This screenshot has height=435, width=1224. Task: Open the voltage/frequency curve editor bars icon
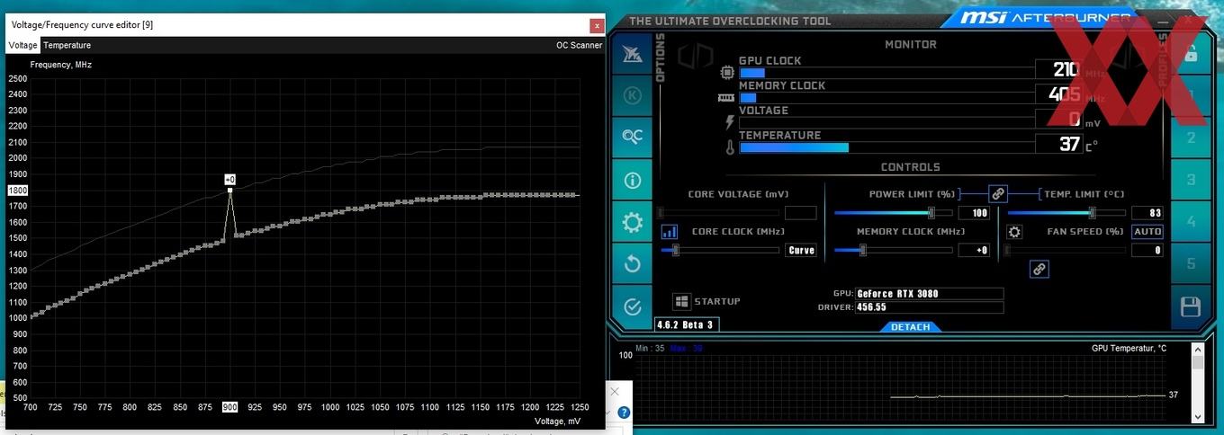click(x=670, y=232)
